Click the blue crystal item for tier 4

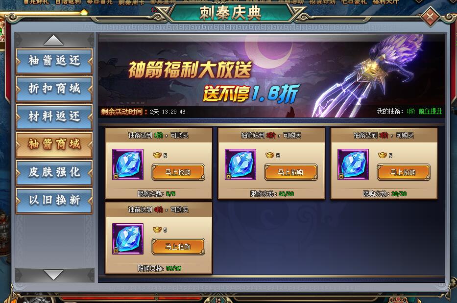pos(128,239)
